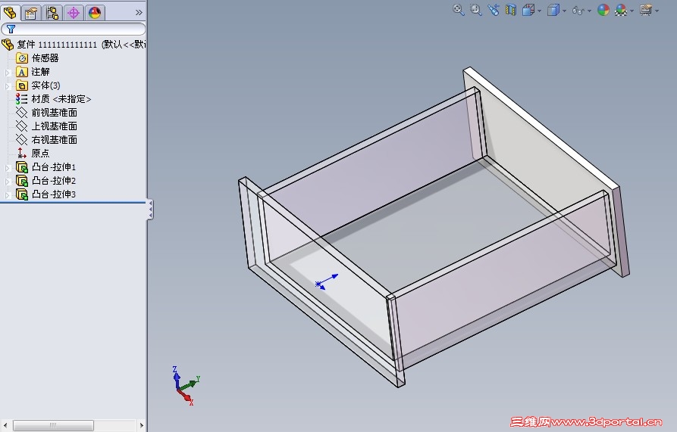Click the View Orientation cube icon

(x=528, y=10)
